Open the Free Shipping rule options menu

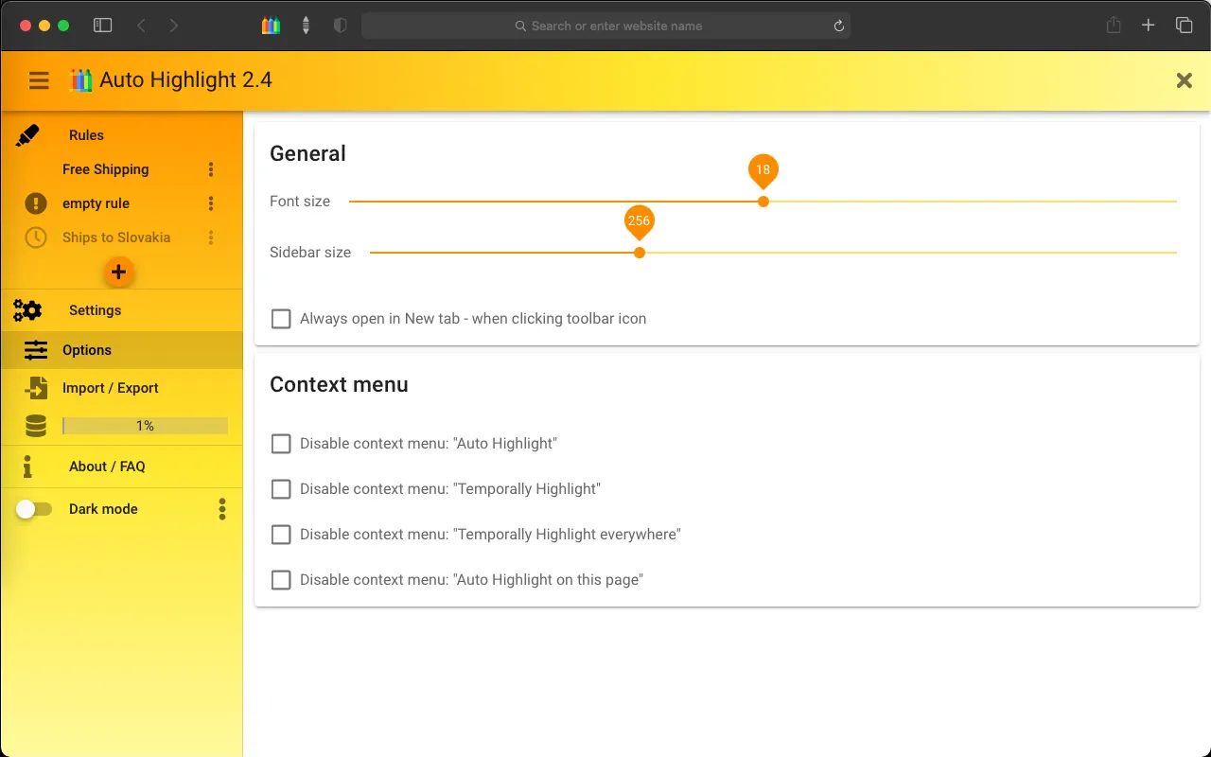[211, 169]
